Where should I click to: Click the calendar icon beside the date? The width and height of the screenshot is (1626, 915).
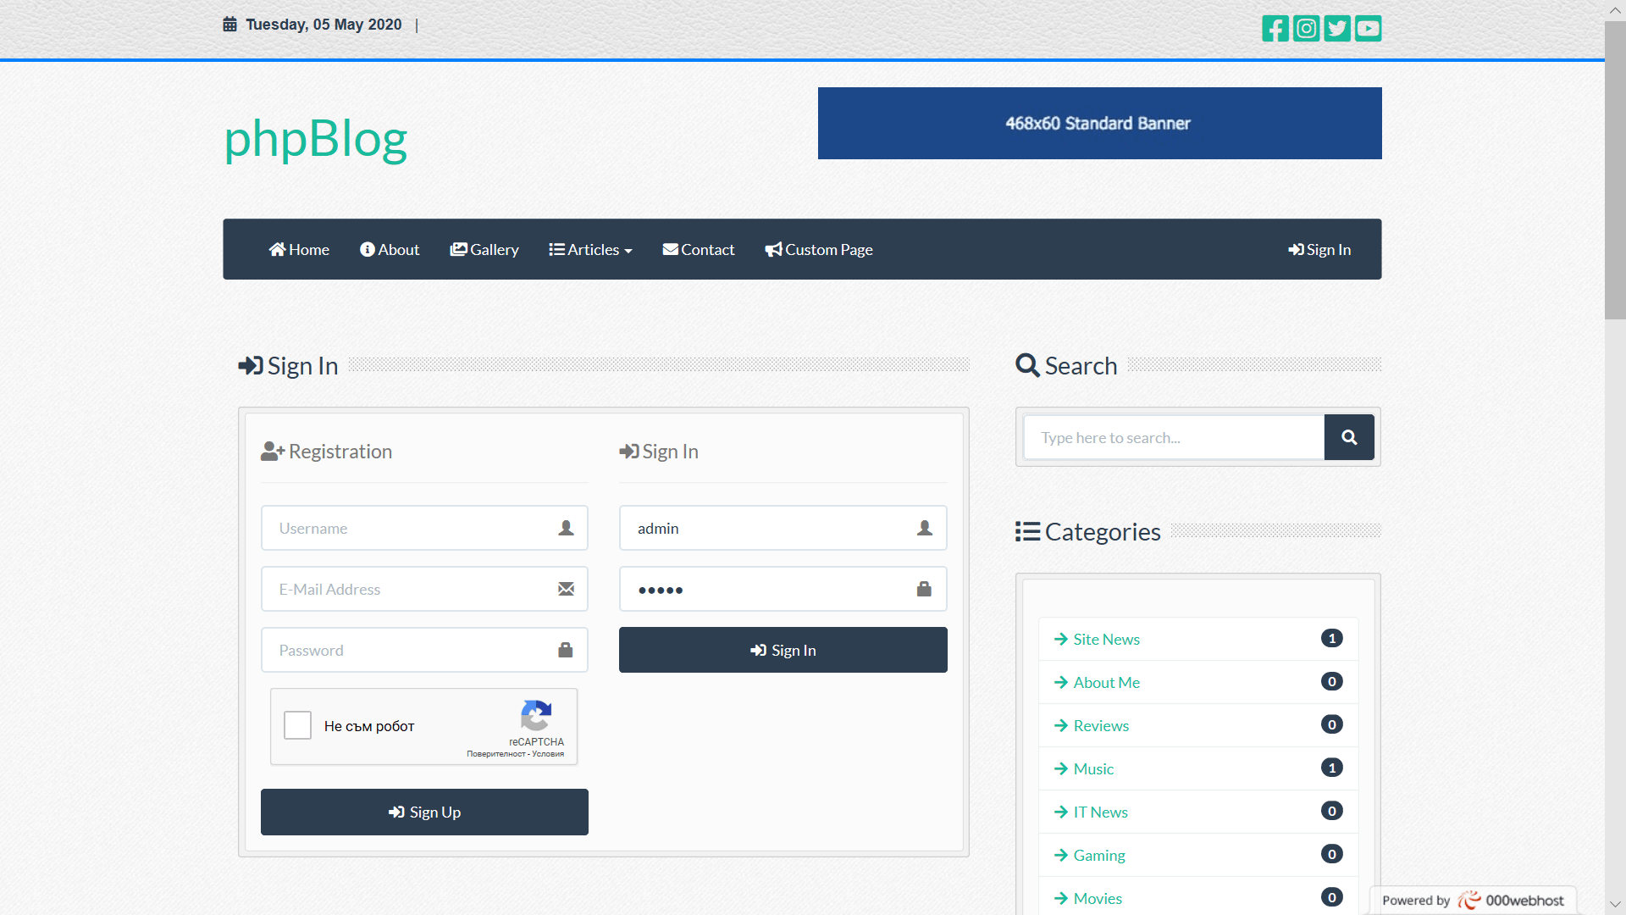[x=230, y=24]
